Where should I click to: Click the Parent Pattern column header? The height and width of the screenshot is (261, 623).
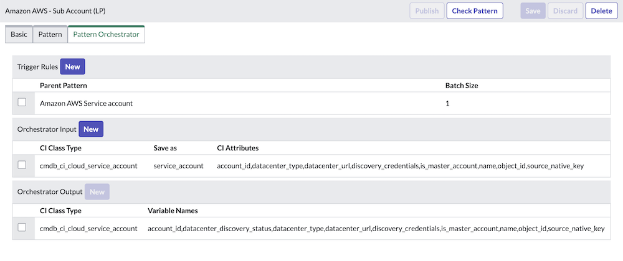(64, 86)
